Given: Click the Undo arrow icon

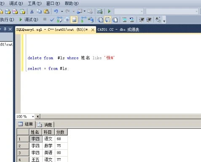Looking at the screenshot, I should coord(56,11).
